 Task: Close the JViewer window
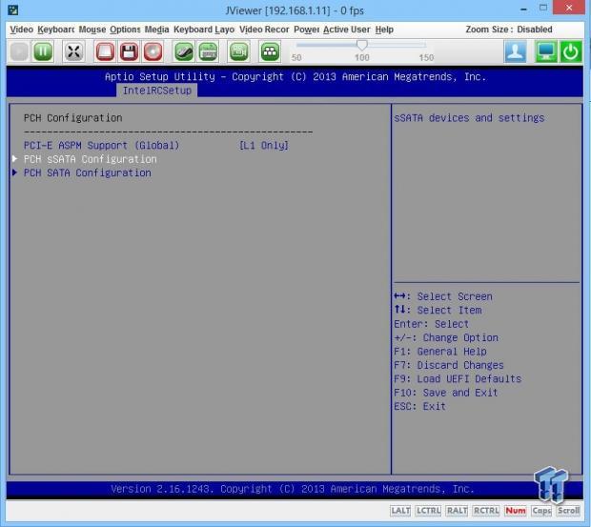click(x=569, y=8)
